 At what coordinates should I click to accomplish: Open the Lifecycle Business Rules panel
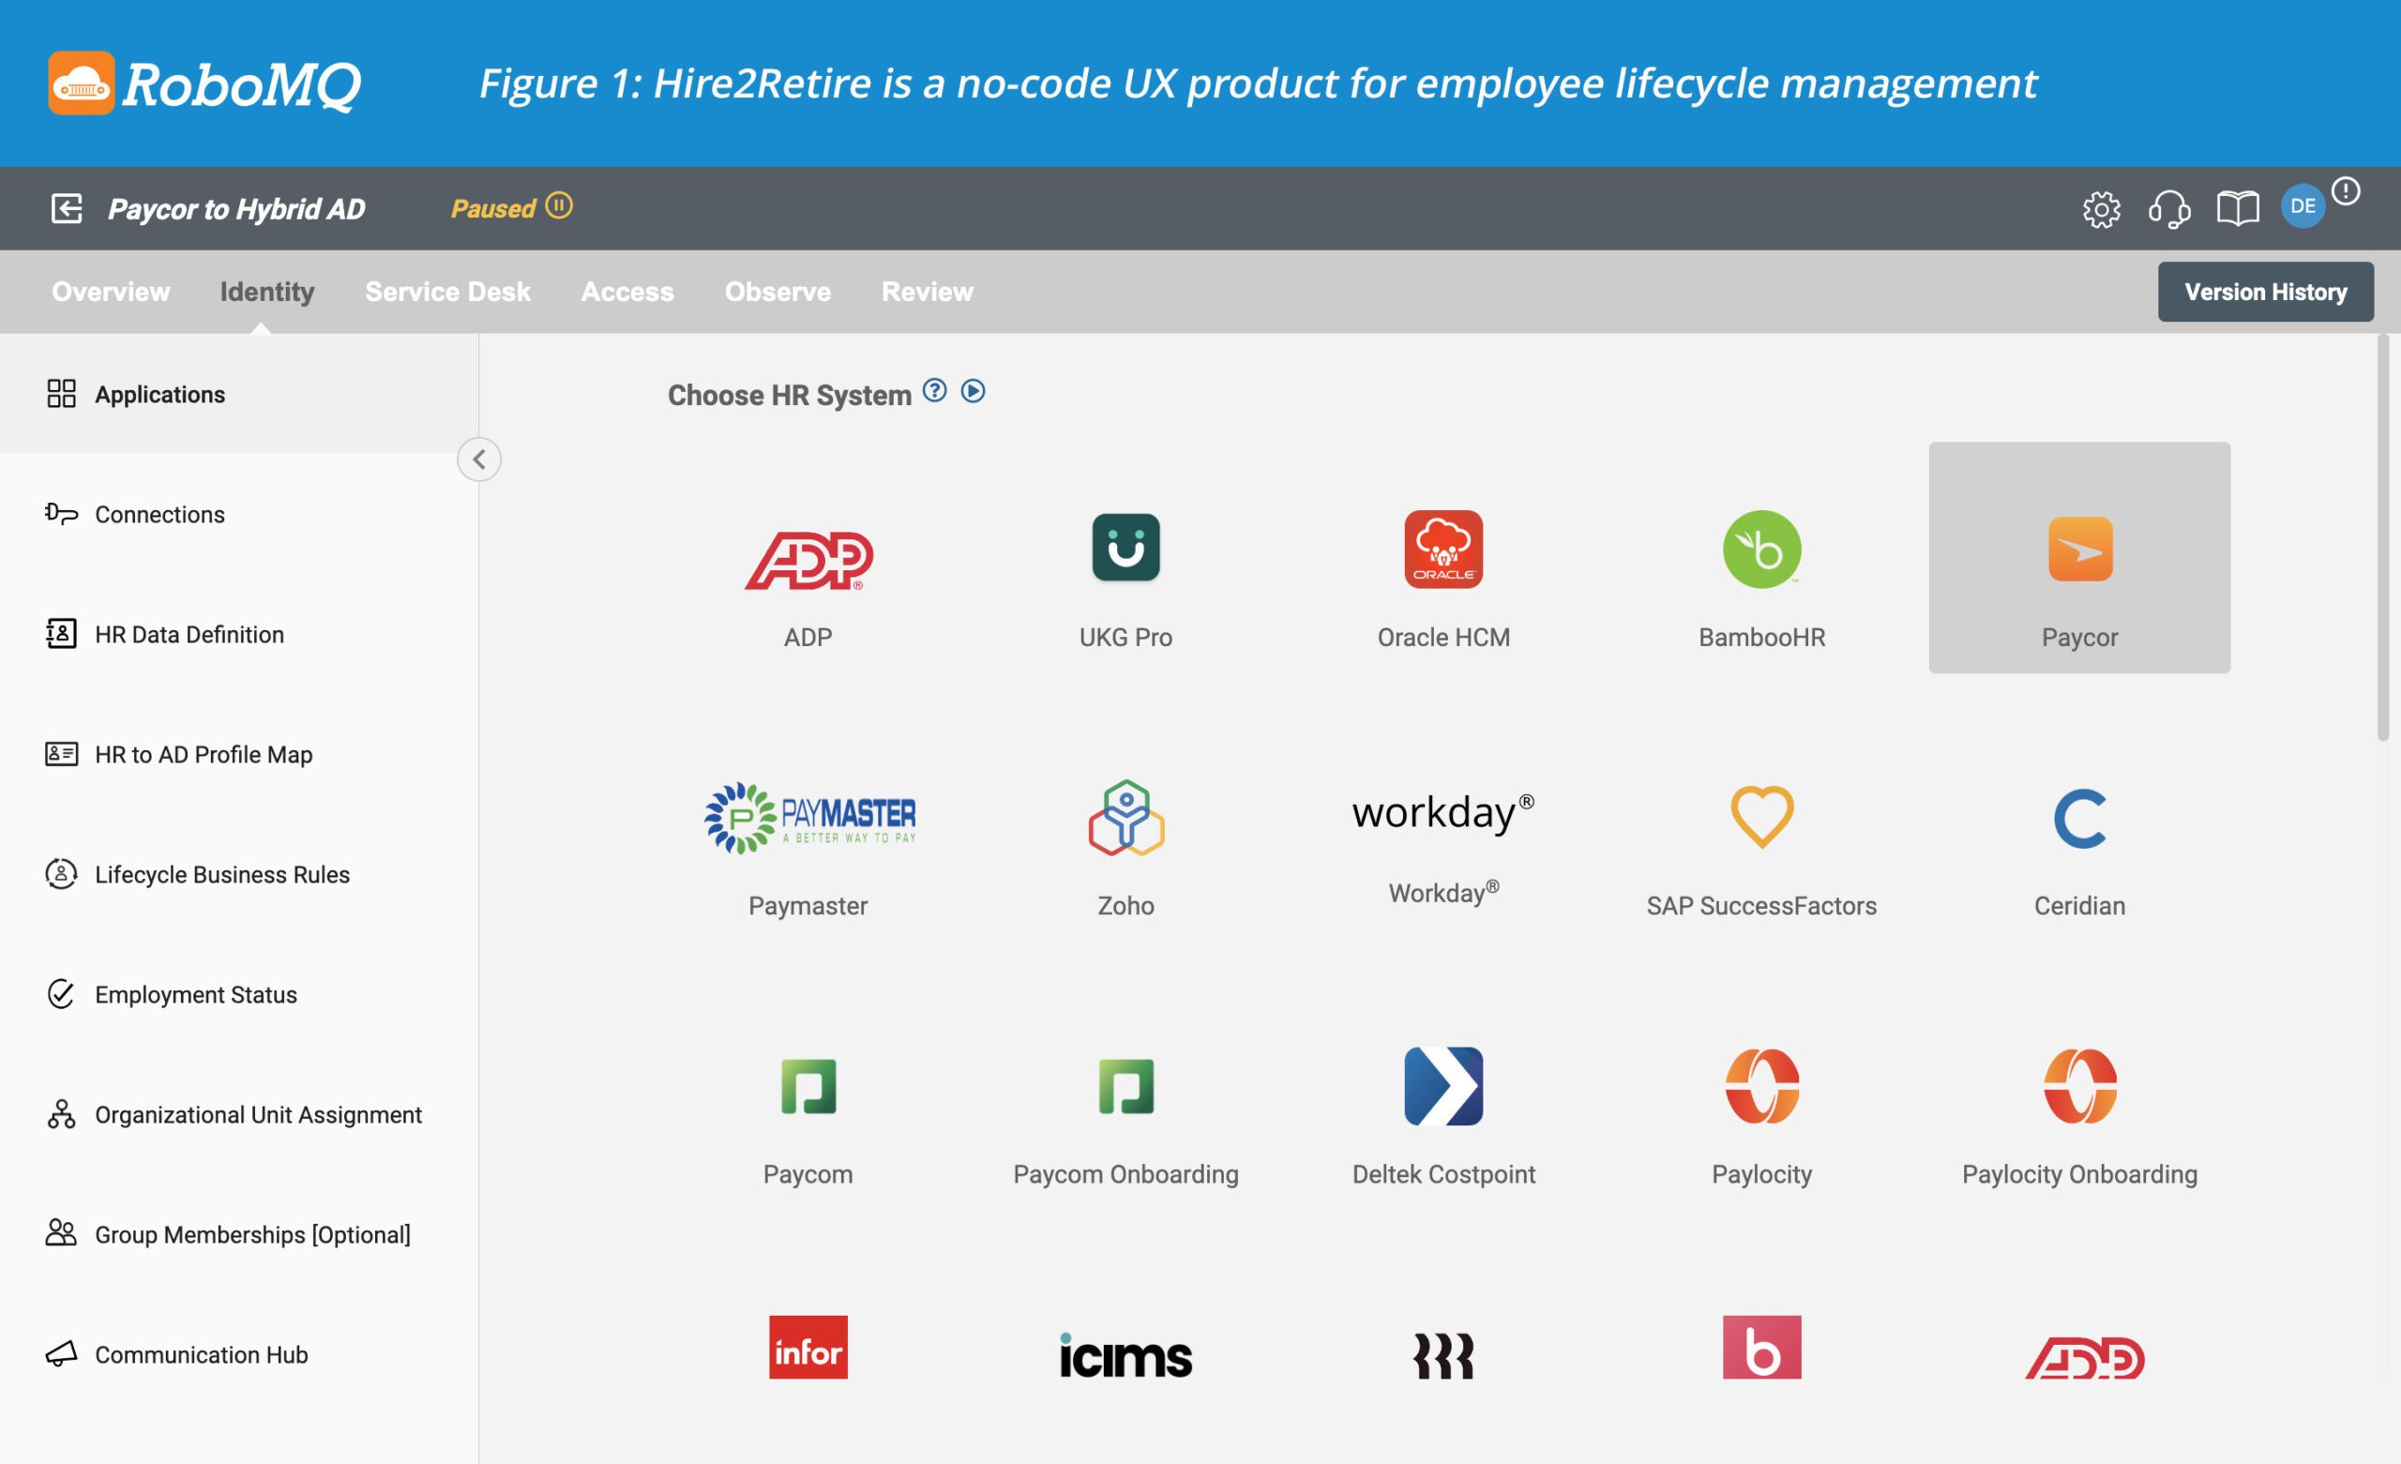tap(222, 874)
